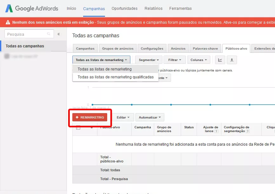Screen dimensions: 275x194
Task: Collapse the sidebar with double chevron icon
Action: [x=59, y=34]
